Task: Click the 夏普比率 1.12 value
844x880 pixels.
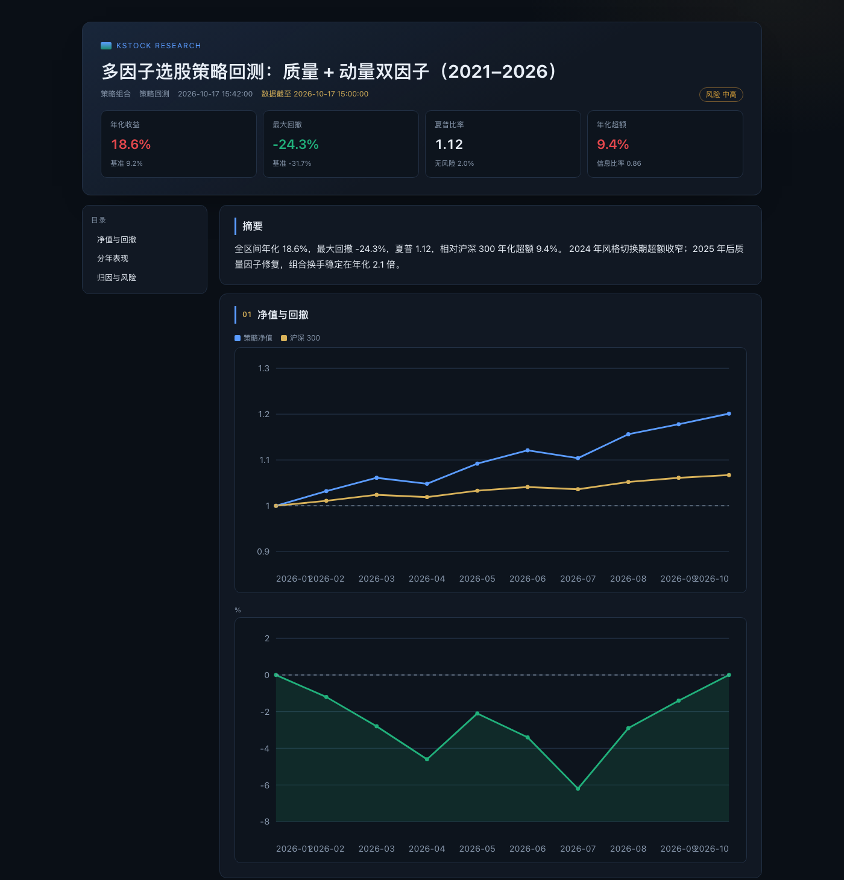Action: click(449, 145)
